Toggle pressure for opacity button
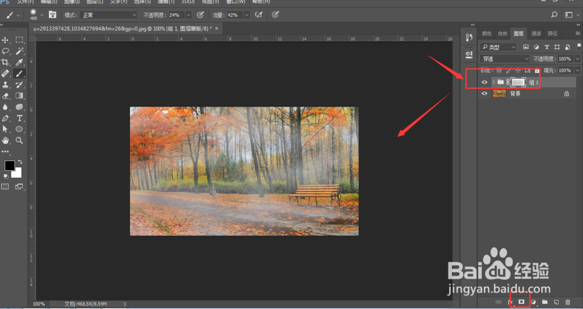The width and height of the screenshot is (583, 309). pyautogui.click(x=200, y=15)
